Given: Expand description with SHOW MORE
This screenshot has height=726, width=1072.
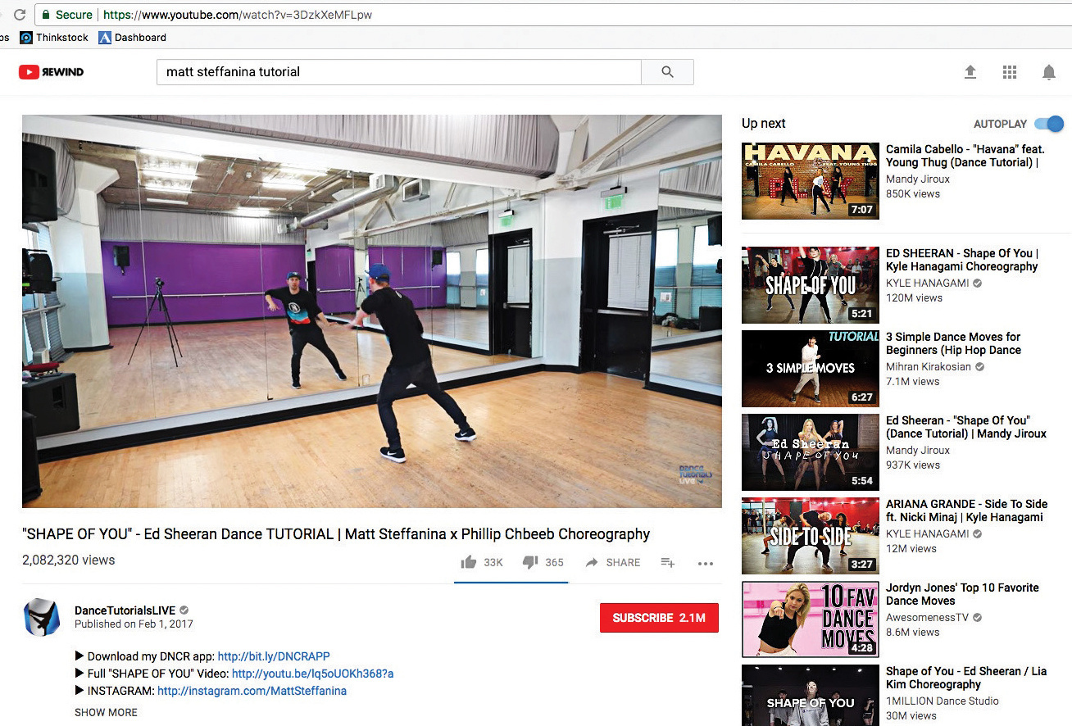Looking at the screenshot, I should (x=107, y=712).
